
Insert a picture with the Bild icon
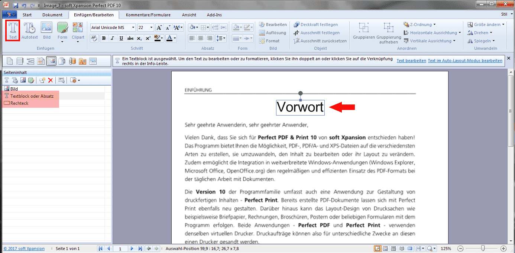tap(46, 30)
